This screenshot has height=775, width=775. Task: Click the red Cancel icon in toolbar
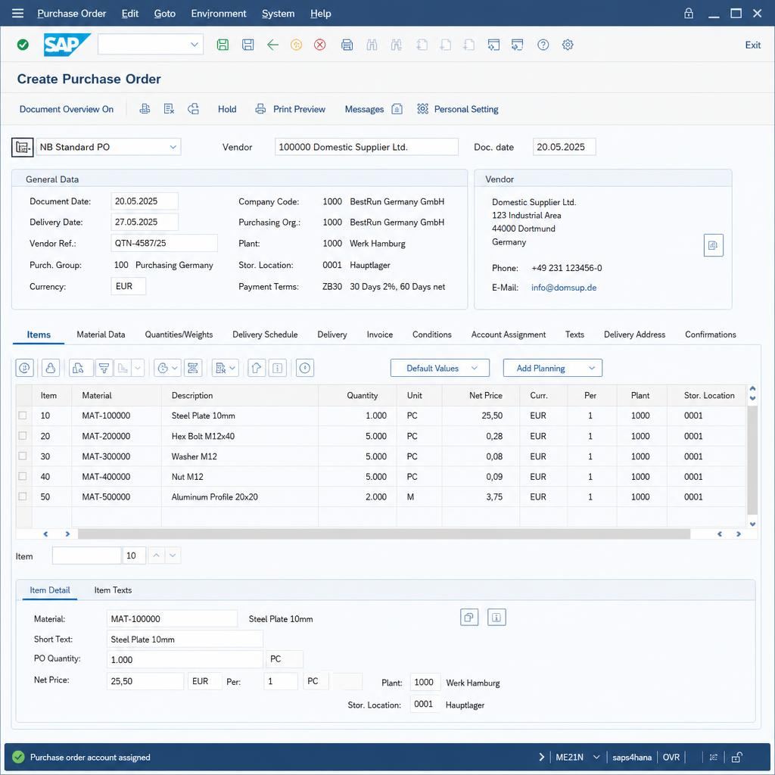(320, 45)
